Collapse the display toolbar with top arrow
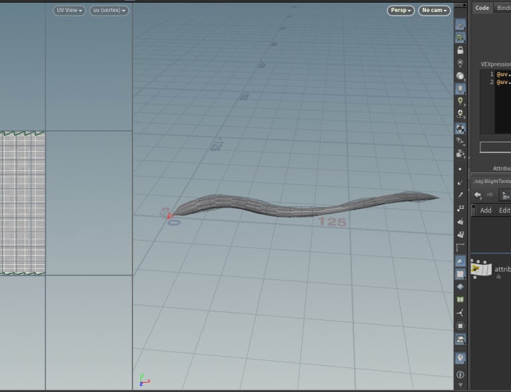 pos(464,5)
